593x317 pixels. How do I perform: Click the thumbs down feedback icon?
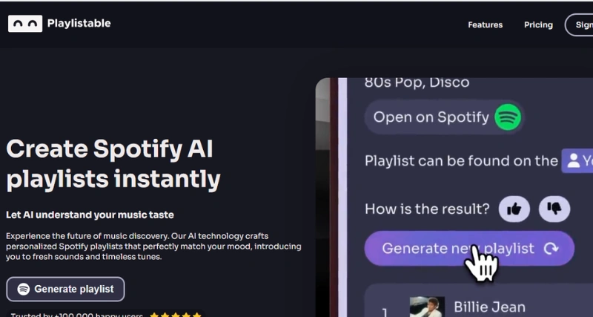554,209
